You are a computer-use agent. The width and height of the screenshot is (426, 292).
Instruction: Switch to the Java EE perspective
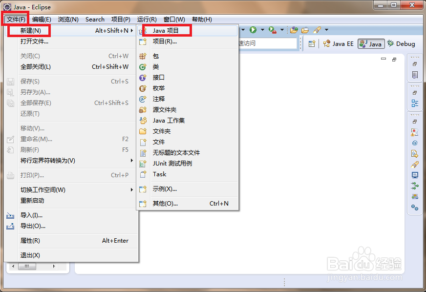tap(338, 44)
